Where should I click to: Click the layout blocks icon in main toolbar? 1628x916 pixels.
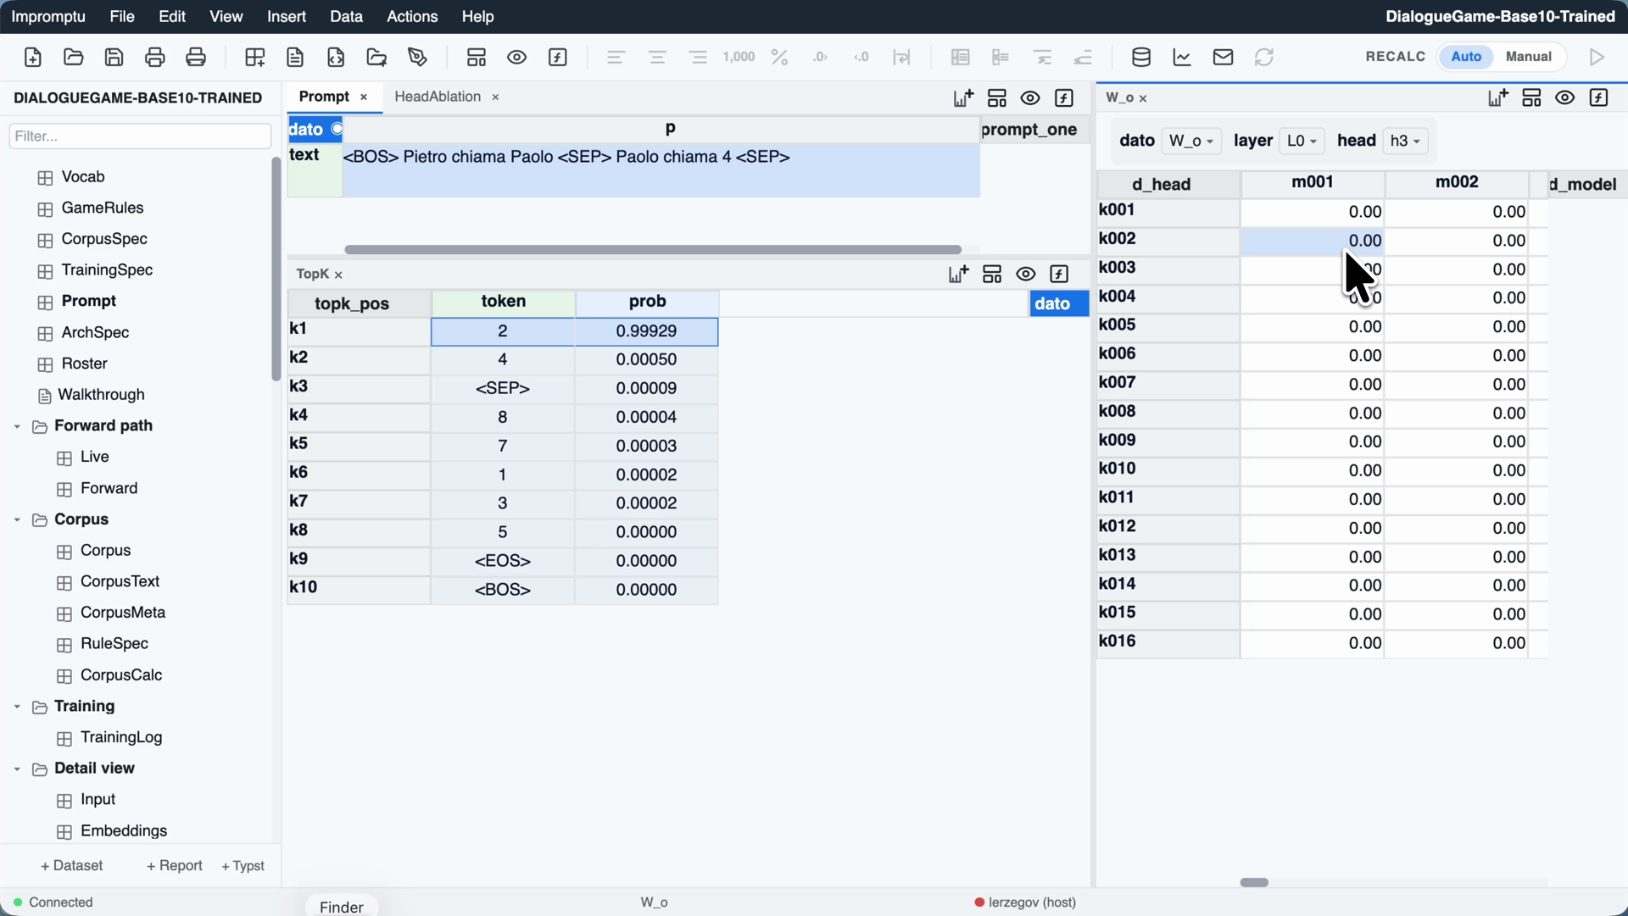click(x=477, y=57)
